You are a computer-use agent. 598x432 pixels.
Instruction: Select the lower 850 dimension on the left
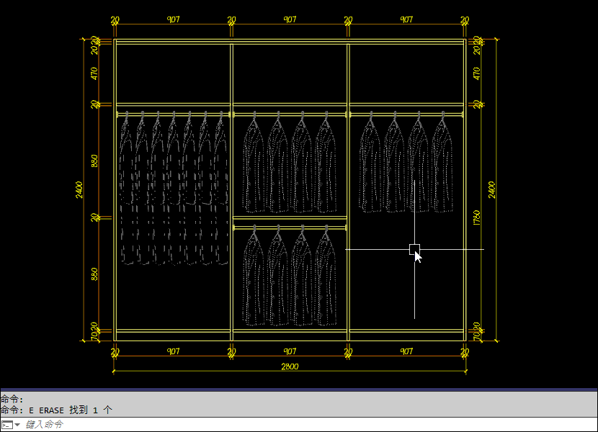94,274
